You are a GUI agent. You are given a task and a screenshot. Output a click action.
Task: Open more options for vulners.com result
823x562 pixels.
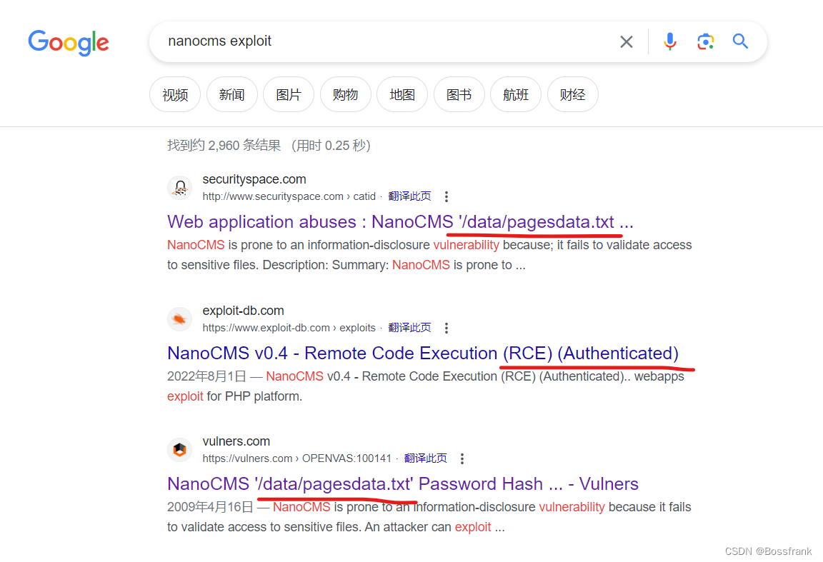[x=462, y=458]
